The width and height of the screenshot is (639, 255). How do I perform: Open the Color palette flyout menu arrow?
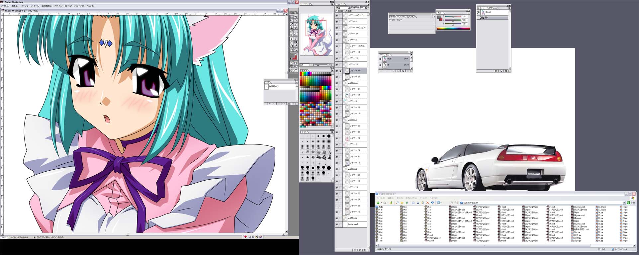pyautogui.click(x=469, y=13)
